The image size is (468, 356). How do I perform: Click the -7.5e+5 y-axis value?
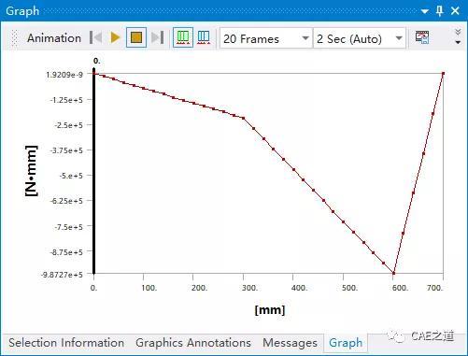point(68,227)
